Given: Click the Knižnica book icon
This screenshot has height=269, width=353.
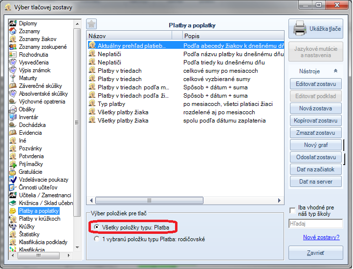Looking at the screenshot, I should tap(13, 203).
